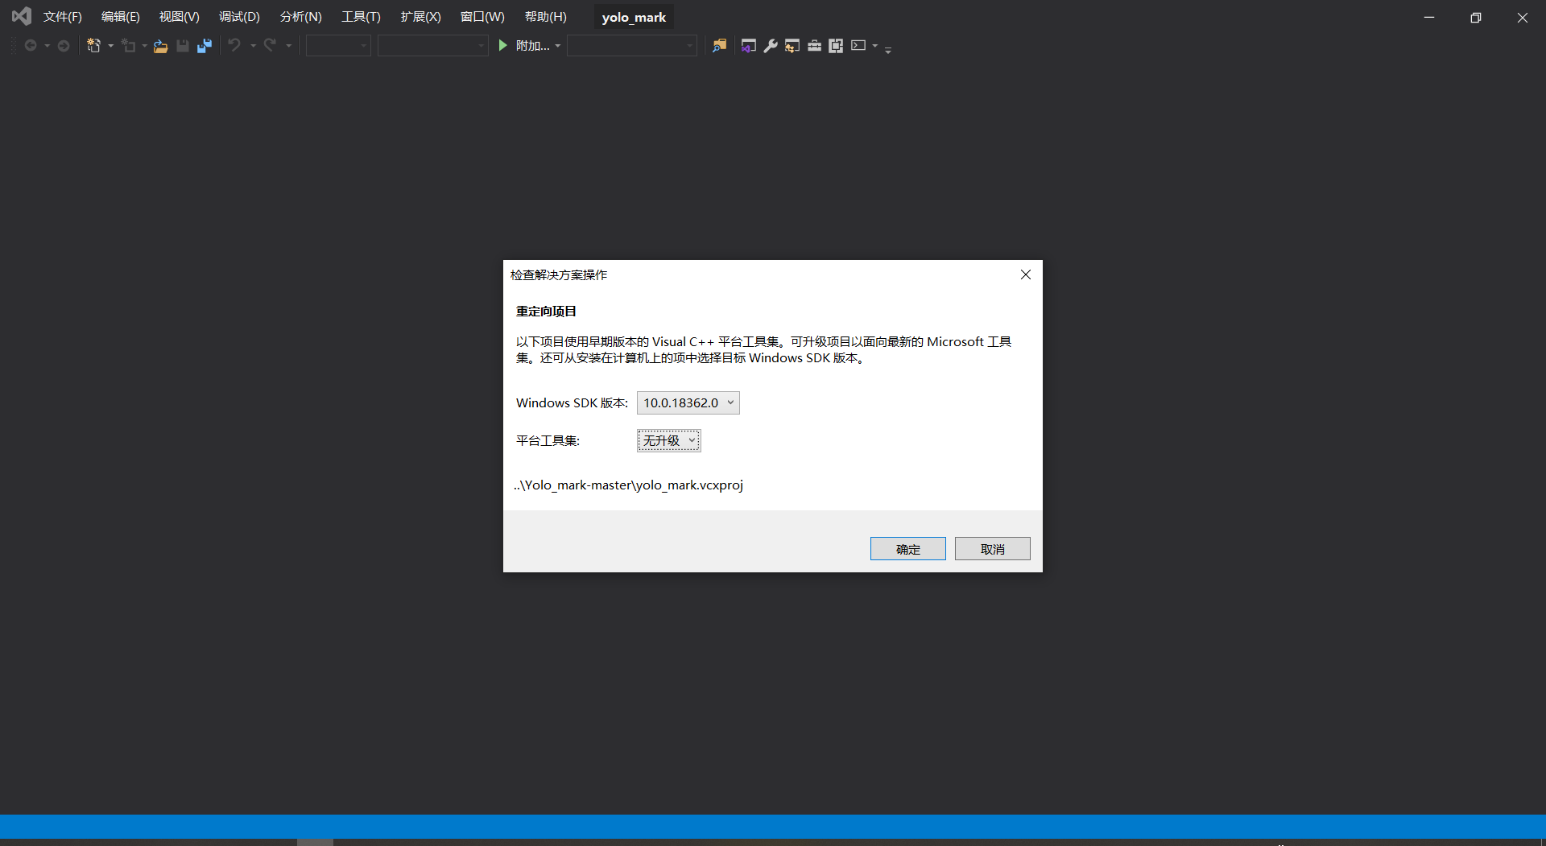Click the 取消 button in the dialog

tap(992, 548)
